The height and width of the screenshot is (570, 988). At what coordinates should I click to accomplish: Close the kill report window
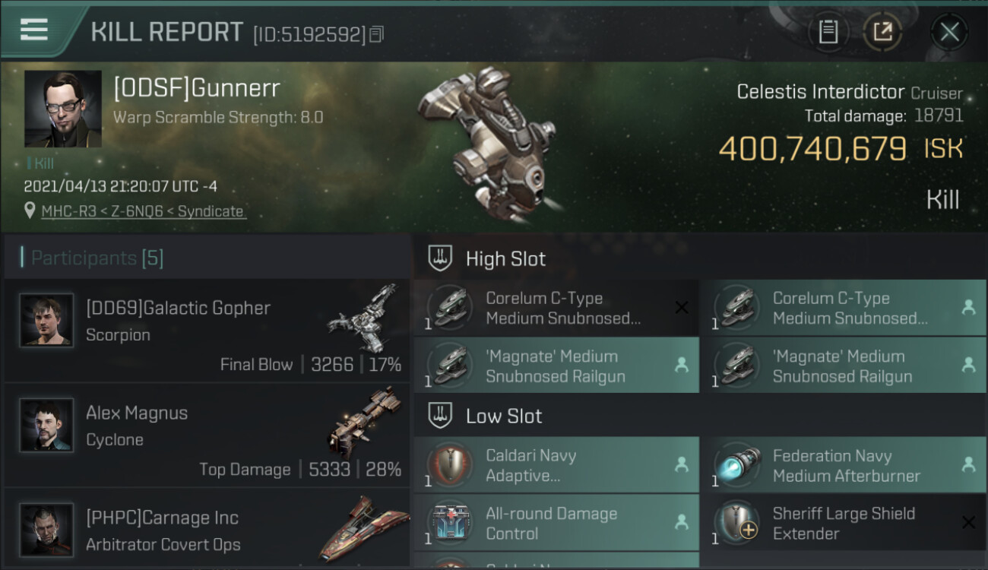click(x=949, y=32)
